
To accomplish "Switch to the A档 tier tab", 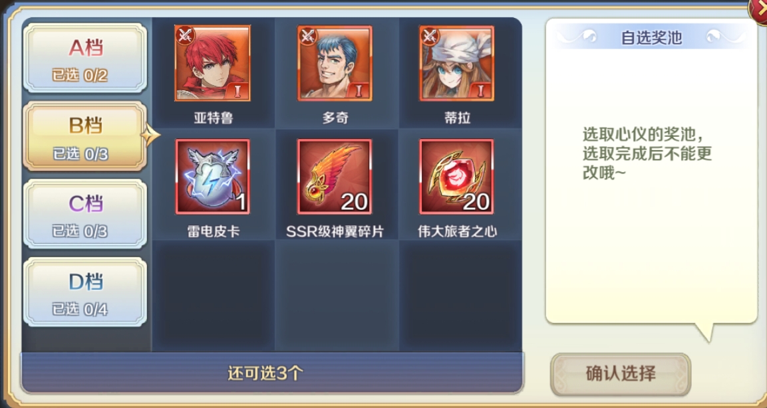I will [x=85, y=58].
